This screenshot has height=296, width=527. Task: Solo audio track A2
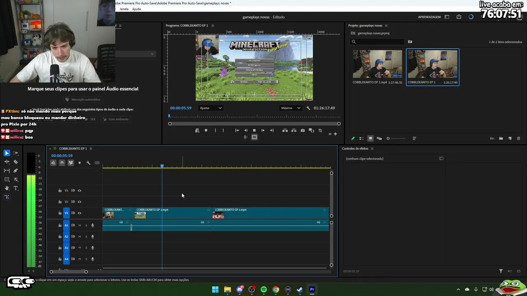86,236
